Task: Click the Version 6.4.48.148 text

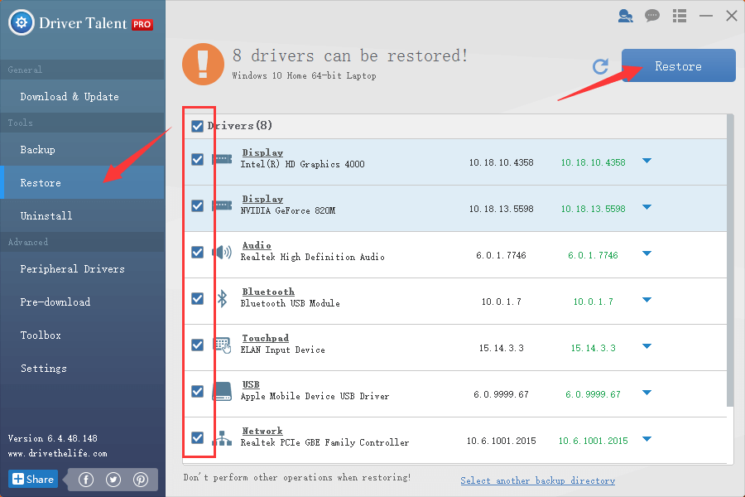Action: click(x=53, y=438)
